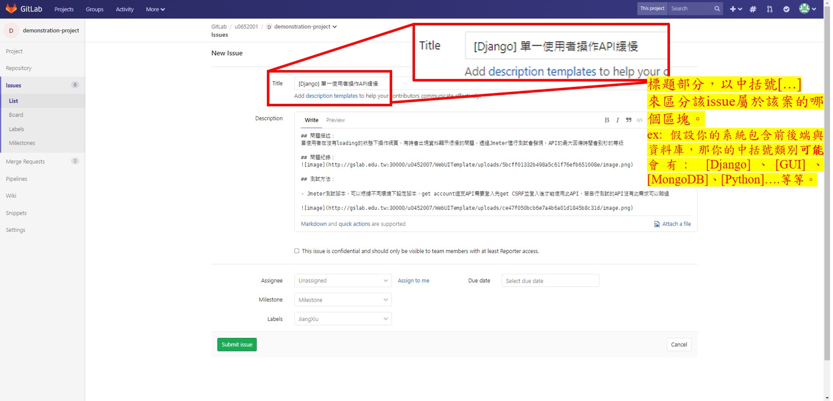Expand the More menu in navbar
This screenshot has width=833, height=401.
coord(155,9)
